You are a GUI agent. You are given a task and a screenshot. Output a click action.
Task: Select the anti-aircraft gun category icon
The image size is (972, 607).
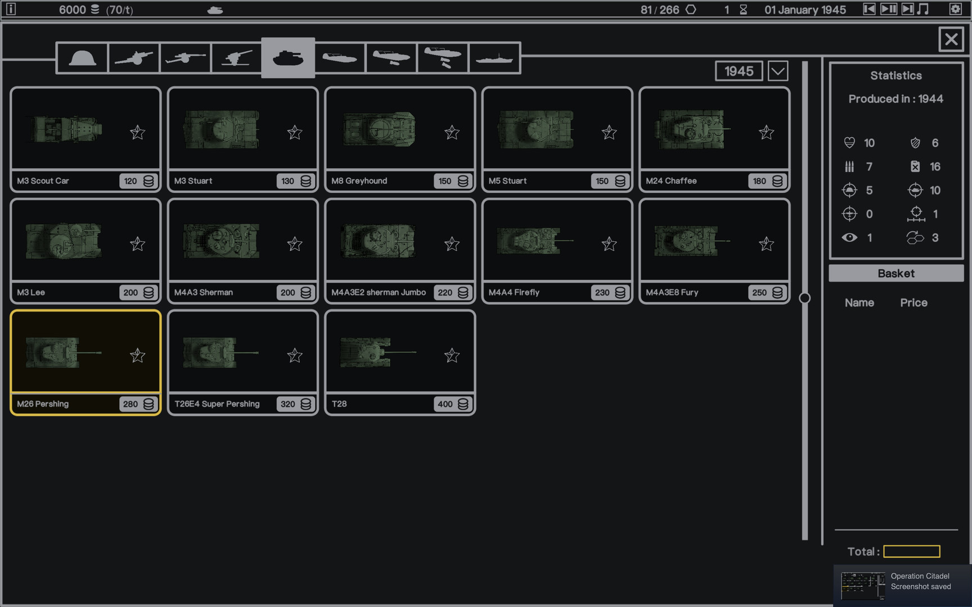237,58
